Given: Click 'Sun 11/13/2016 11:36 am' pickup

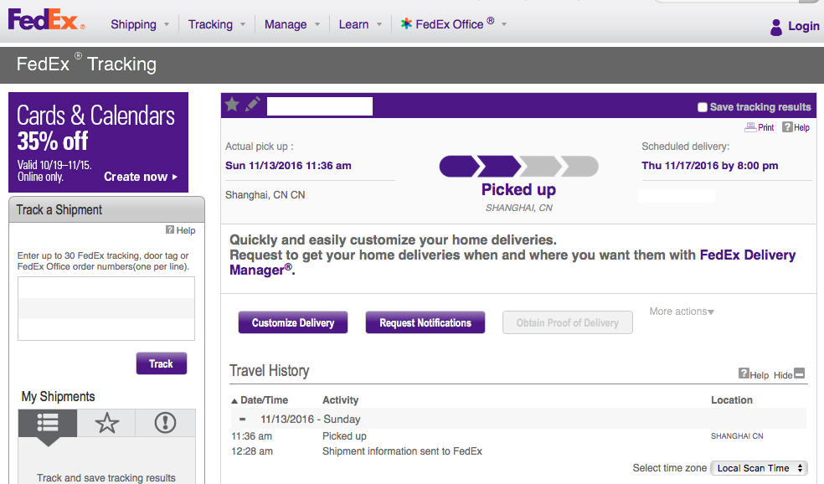Looking at the screenshot, I should pos(288,166).
